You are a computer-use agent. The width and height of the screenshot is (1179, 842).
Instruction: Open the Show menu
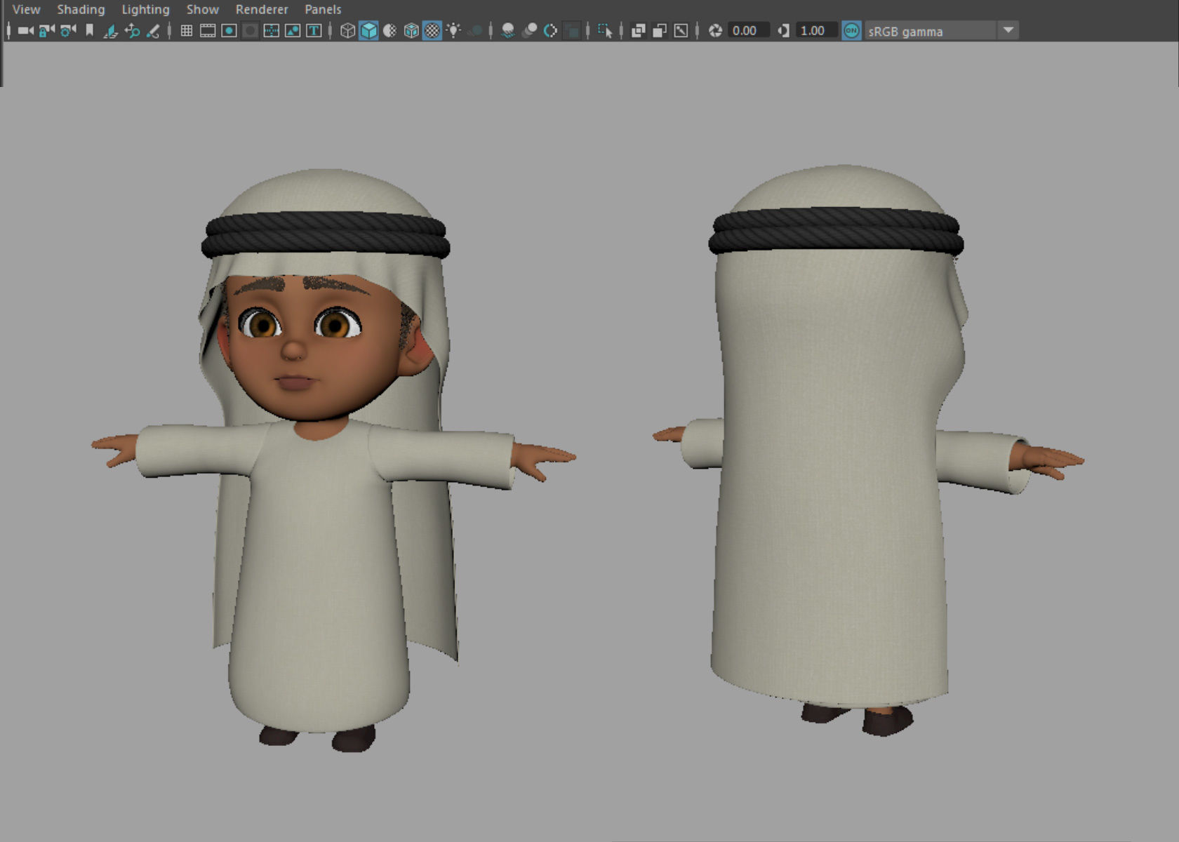tap(202, 9)
